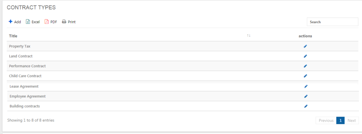Screen dimensions: 362x134
Task: Edit the Lease Agreement row pencil
Action: (306, 86)
